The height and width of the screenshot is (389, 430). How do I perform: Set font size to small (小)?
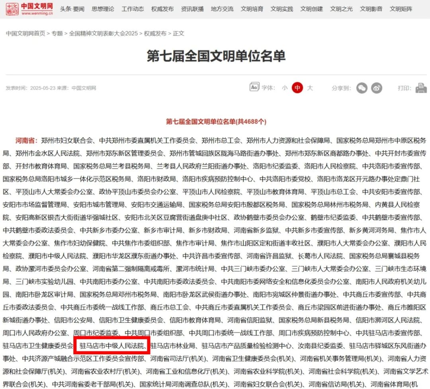[285, 88]
